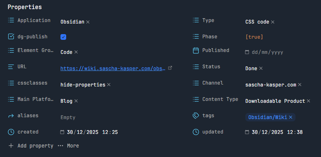Click the URL property text icon
Image resolution: width=321 pixels, height=157 pixels.
(11, 67)
